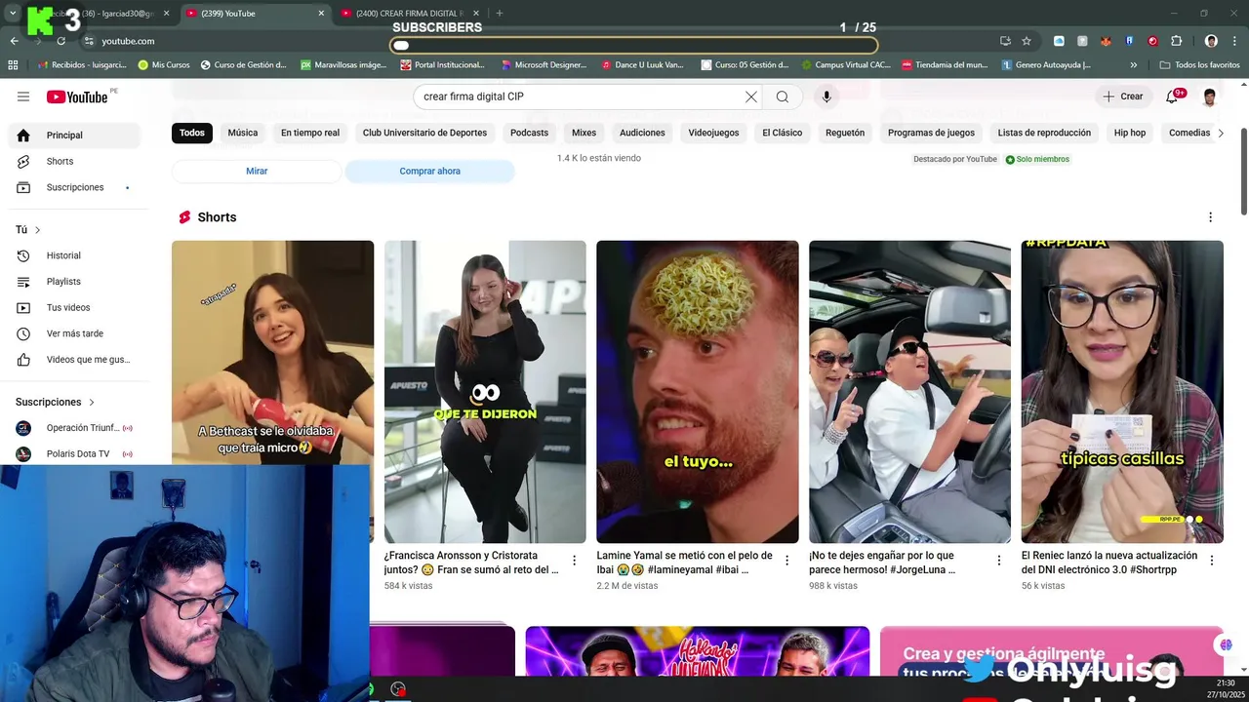This screenshot has width=1249, height=702.
Task: Open Principal in the sidebar
Action: point(74,135)
